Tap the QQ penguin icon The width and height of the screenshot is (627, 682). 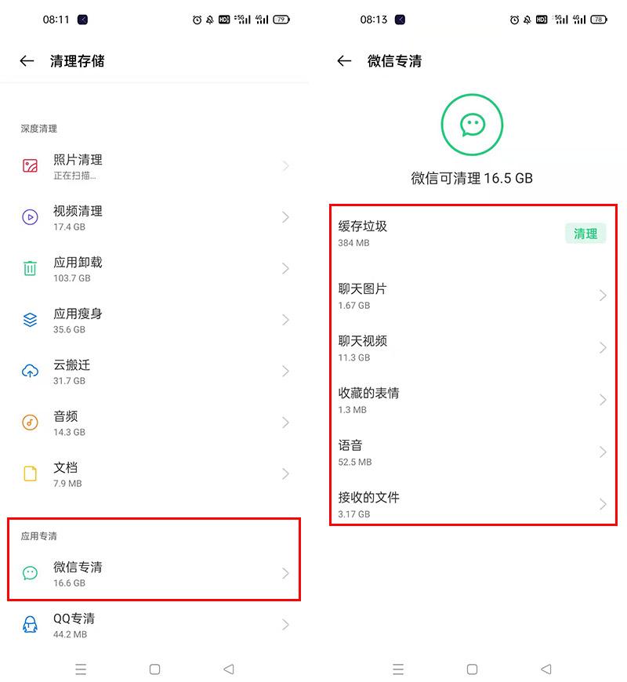(30, 625)
